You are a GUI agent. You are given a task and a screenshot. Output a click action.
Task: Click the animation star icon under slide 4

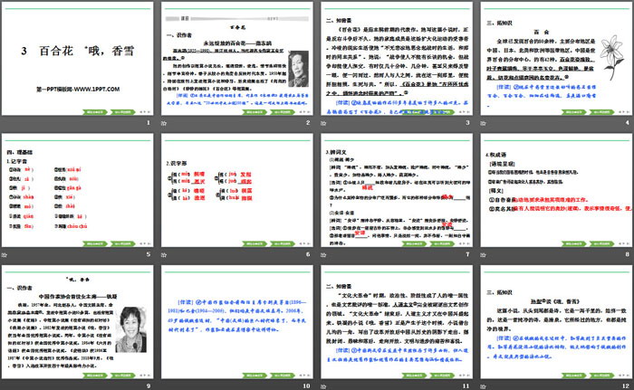[x=482, y=121]
